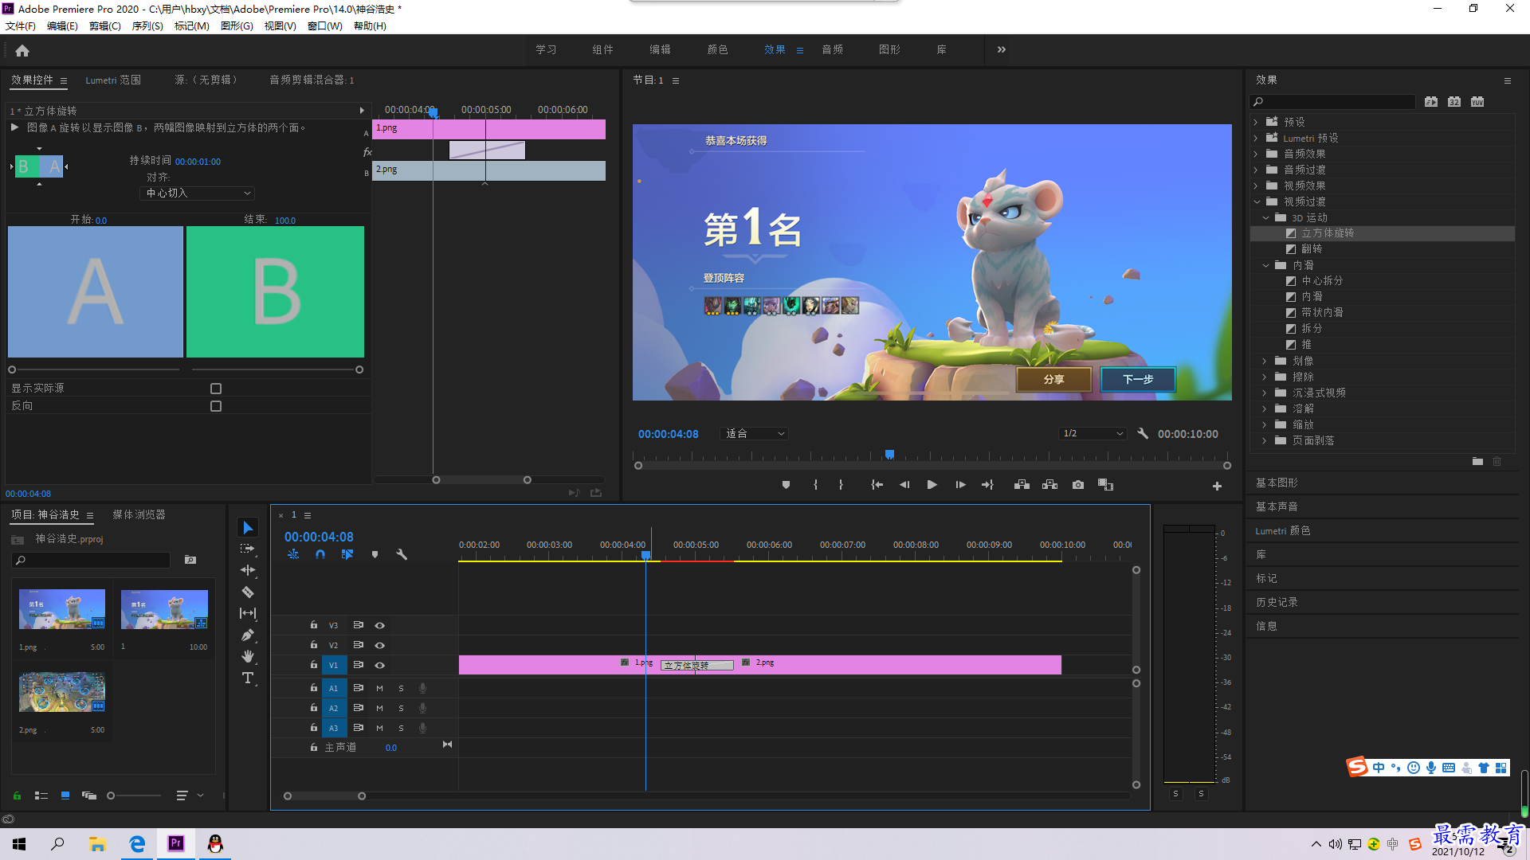Toggle V2 track output eye
Screen dimensions: 1530x860
380,646
